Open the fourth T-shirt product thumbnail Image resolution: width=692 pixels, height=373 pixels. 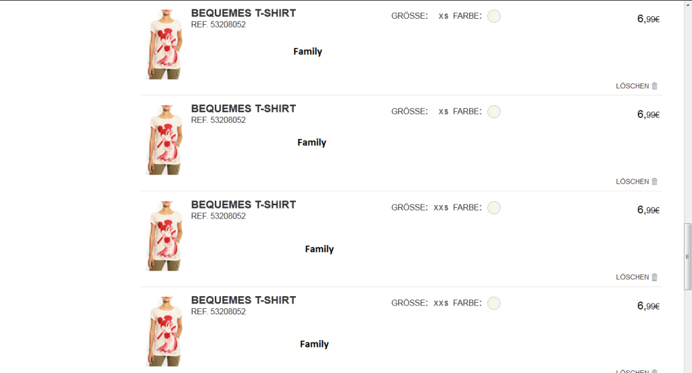[x=163, y=332]
